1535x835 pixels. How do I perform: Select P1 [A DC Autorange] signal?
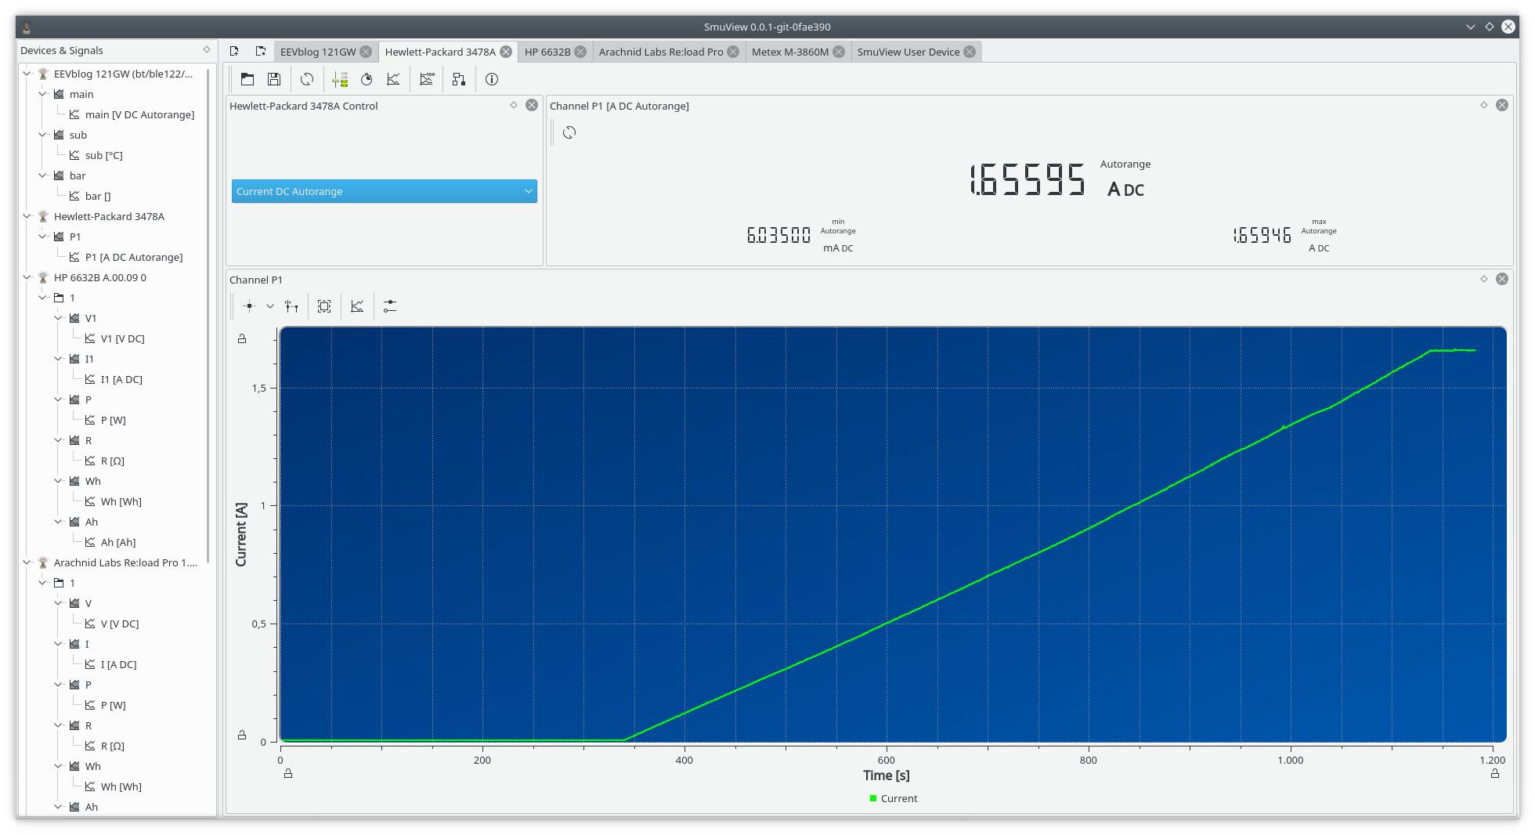[x=134, y=257]
